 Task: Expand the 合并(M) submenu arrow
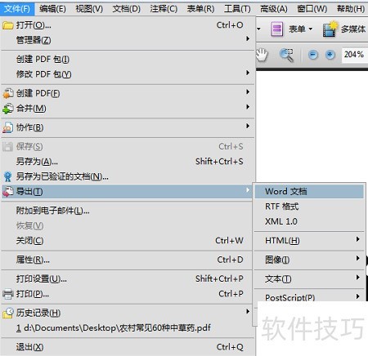[x=248, y=107]
